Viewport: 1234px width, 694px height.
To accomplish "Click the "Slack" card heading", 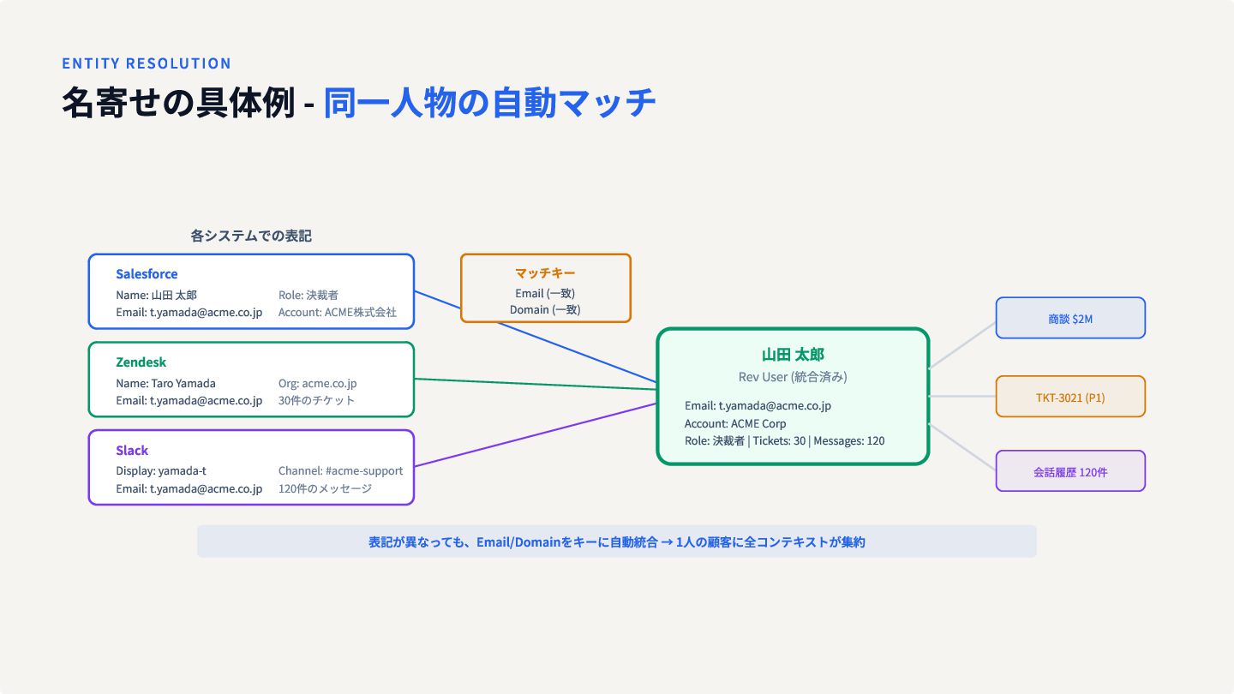I will coord(132,451).
